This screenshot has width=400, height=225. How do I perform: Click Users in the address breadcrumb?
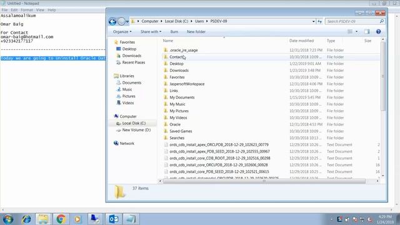pyautogui.click(x=199, y=21)
